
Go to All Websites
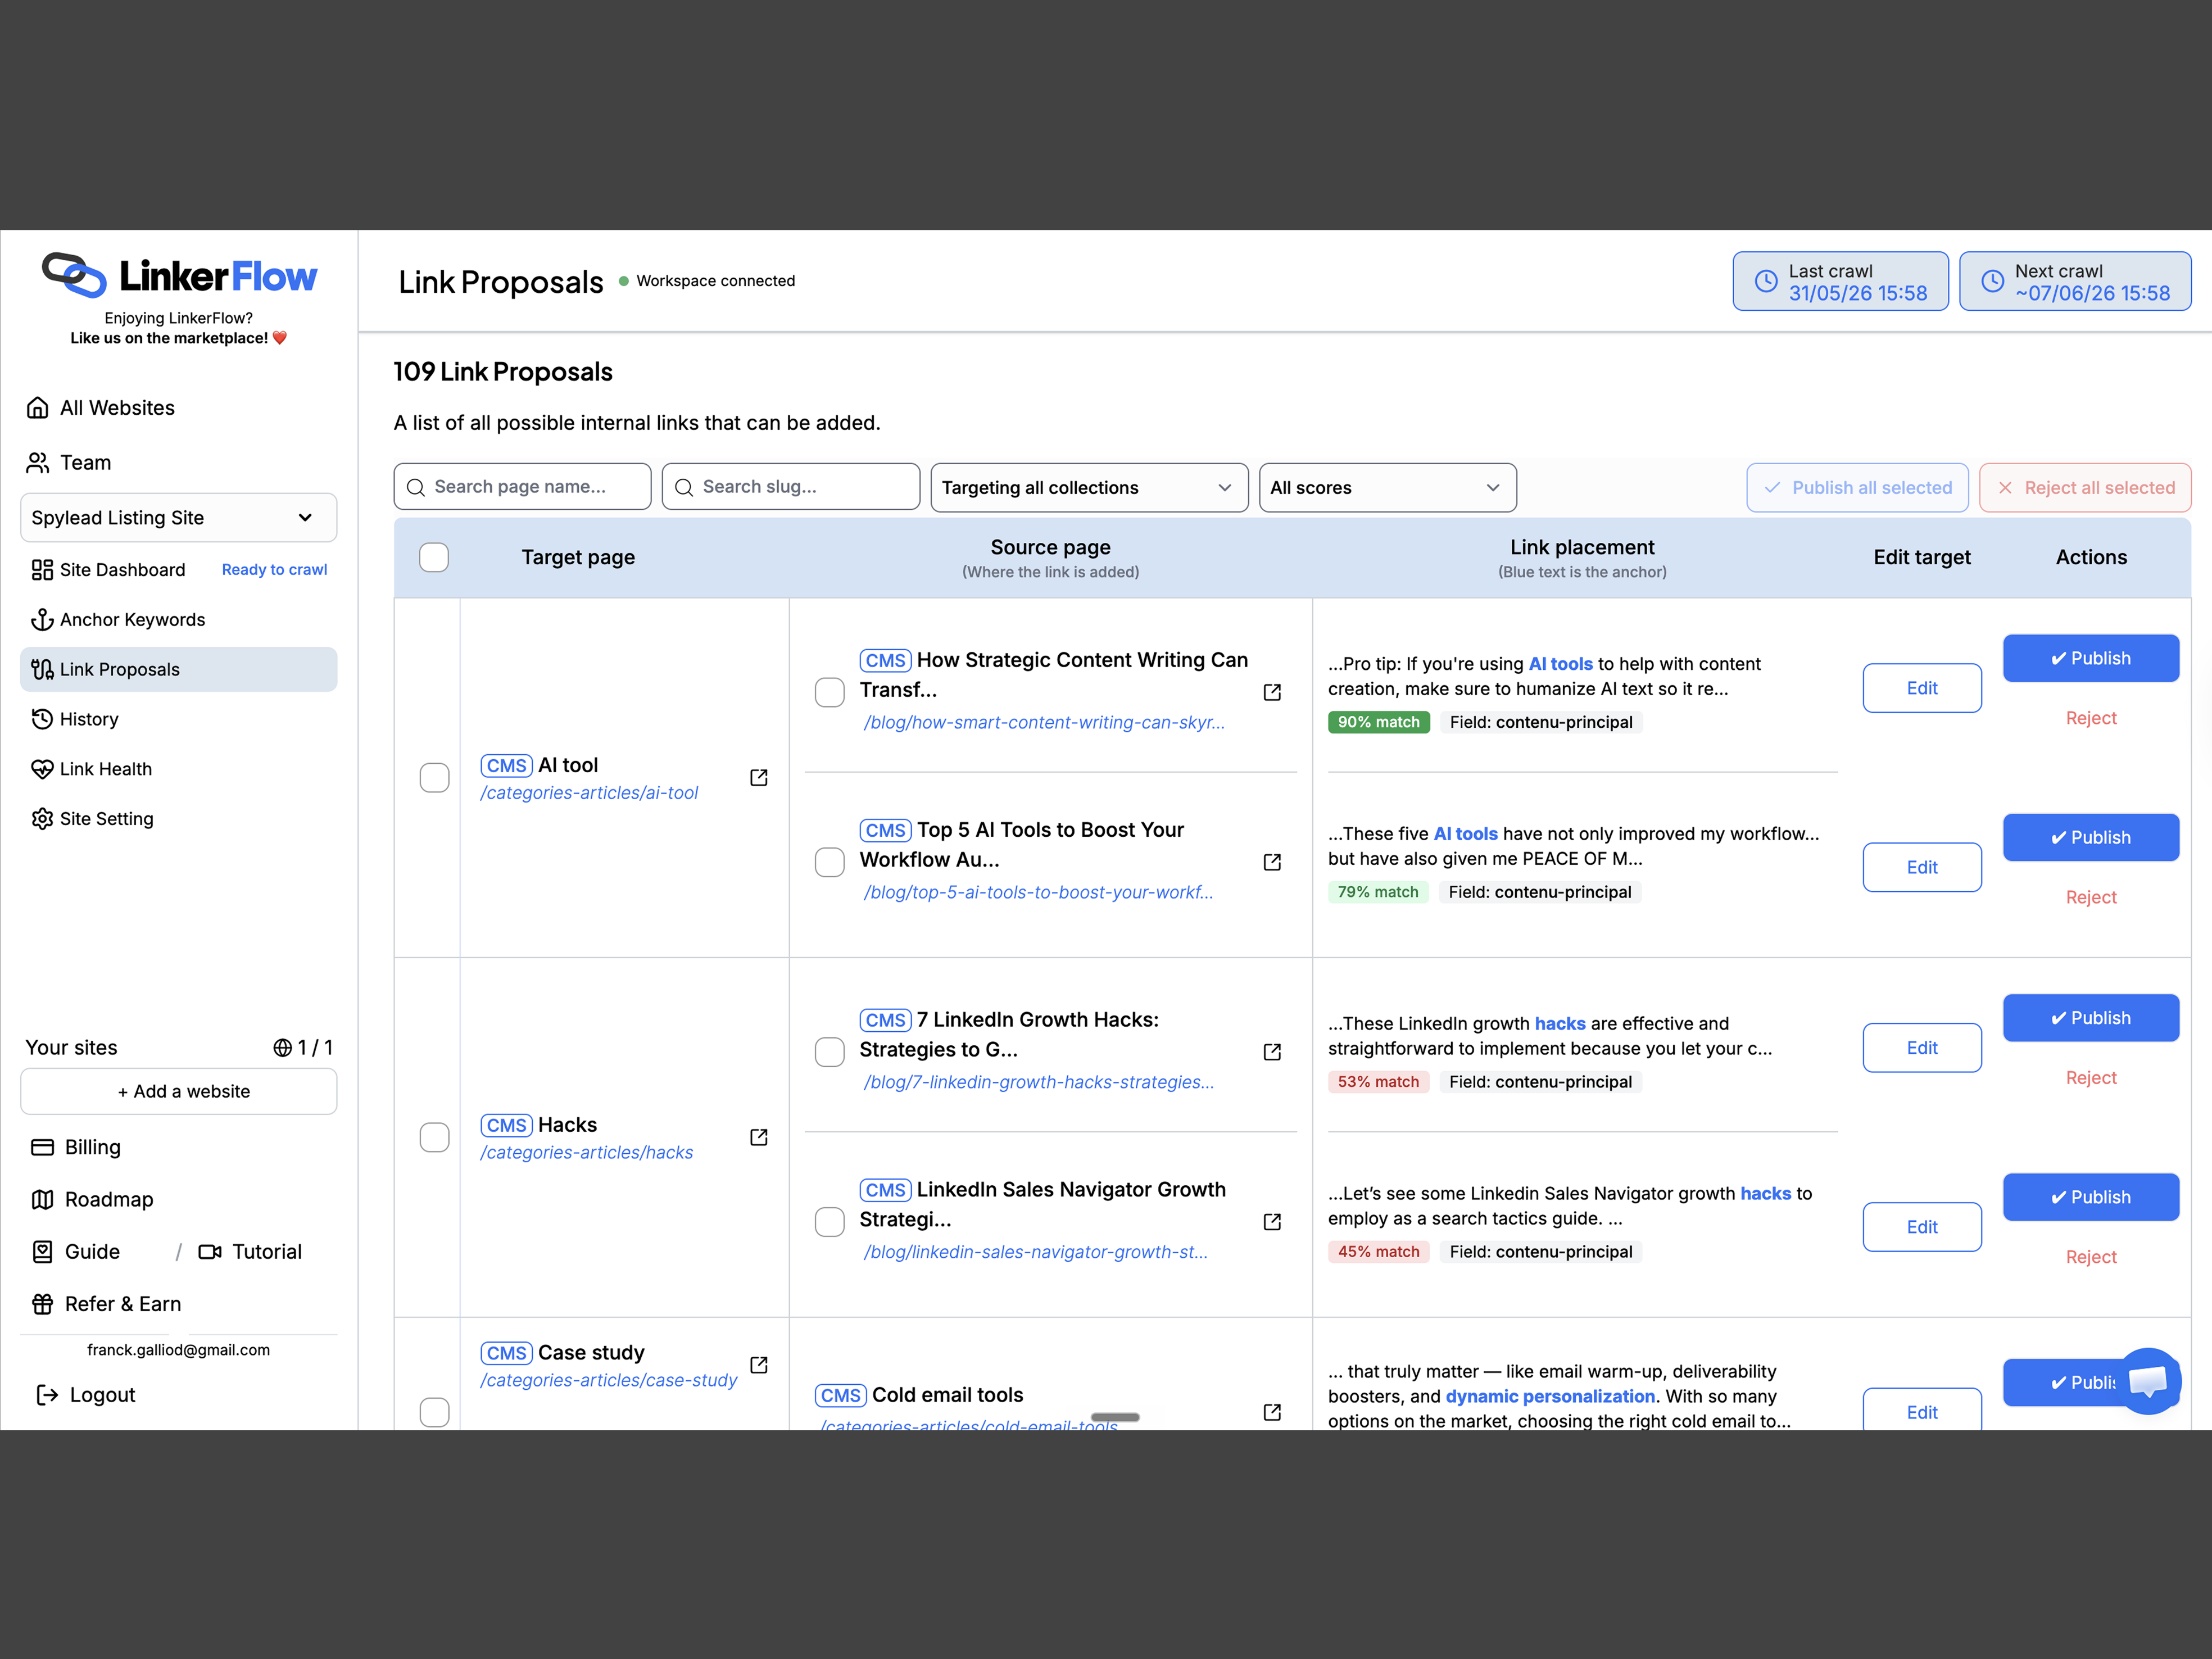coord(117,408)
